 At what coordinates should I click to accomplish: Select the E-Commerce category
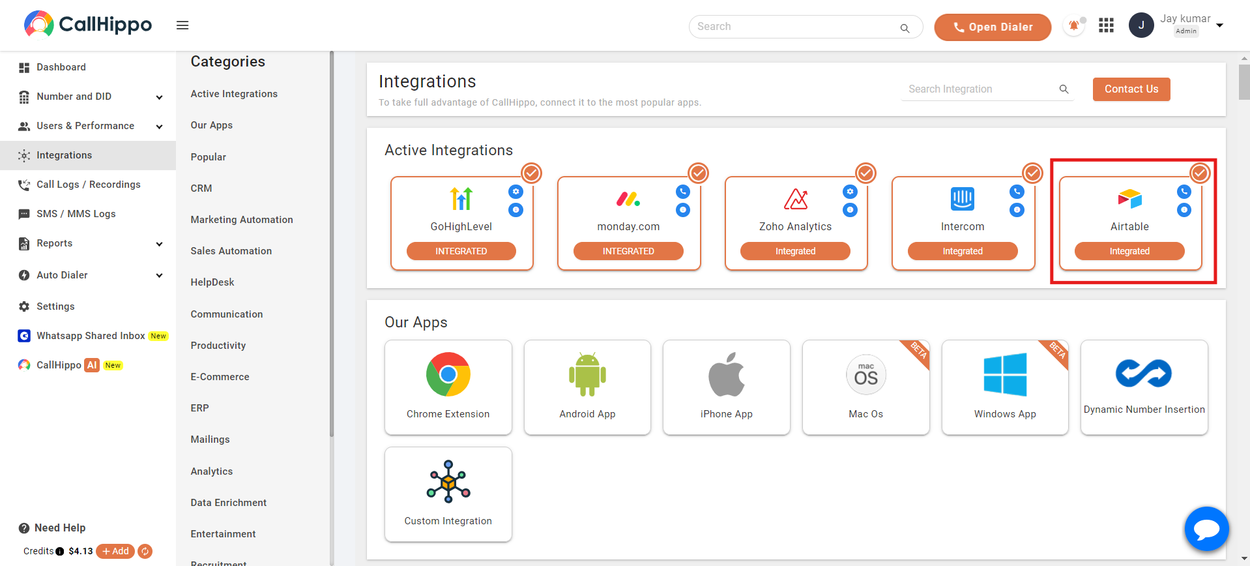click(220, 377)
